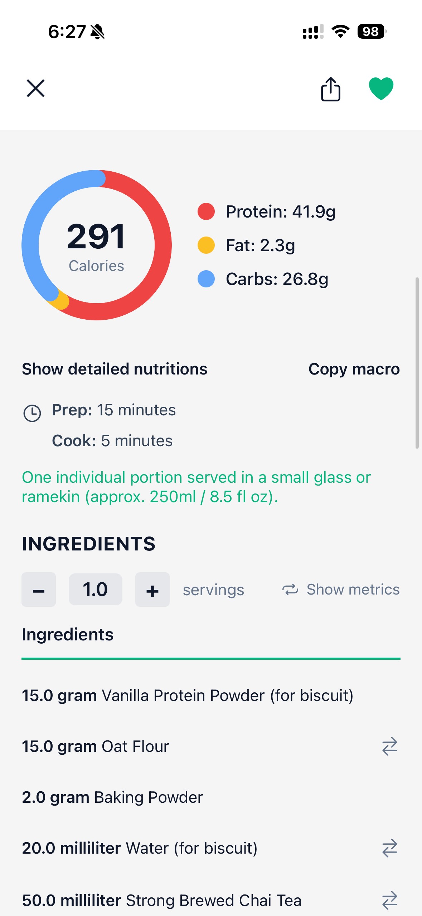Decrease servings with the minus button
Screen dimensions: 422x916
[x=39, y=590]
